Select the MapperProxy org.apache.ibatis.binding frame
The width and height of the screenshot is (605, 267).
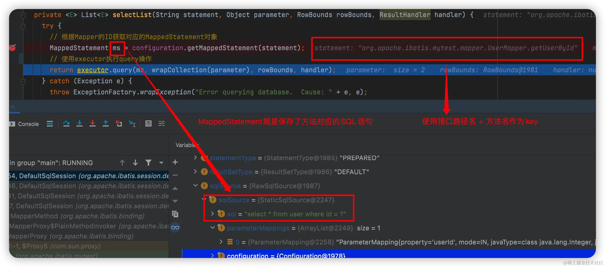pyautogui.click(x=89, y=236)
